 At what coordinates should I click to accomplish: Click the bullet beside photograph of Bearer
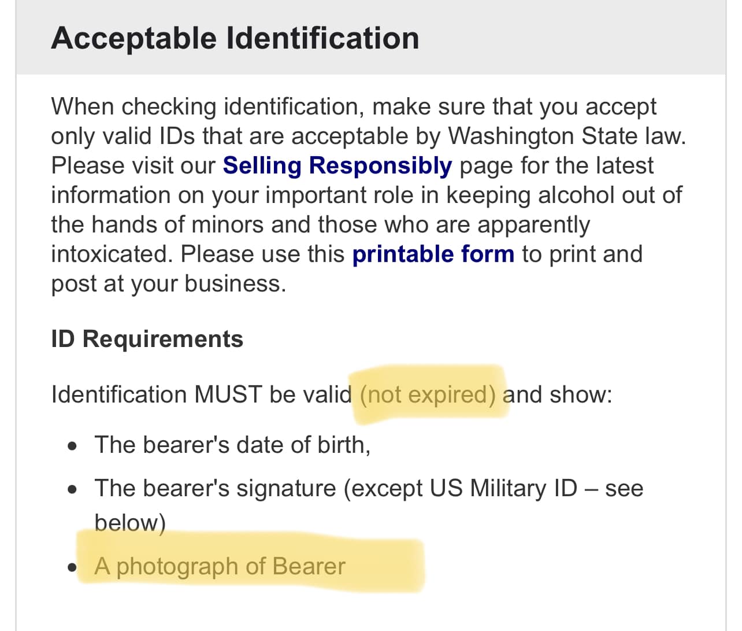(x=72, y=567)
